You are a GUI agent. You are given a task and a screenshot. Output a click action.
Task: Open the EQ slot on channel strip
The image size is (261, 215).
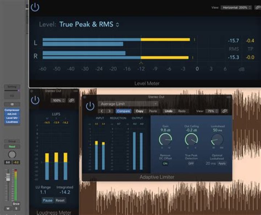point(12,96)
